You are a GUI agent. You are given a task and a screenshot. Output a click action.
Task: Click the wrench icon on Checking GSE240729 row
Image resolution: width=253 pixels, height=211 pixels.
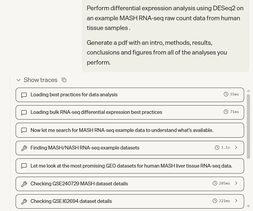click(24, 184)
